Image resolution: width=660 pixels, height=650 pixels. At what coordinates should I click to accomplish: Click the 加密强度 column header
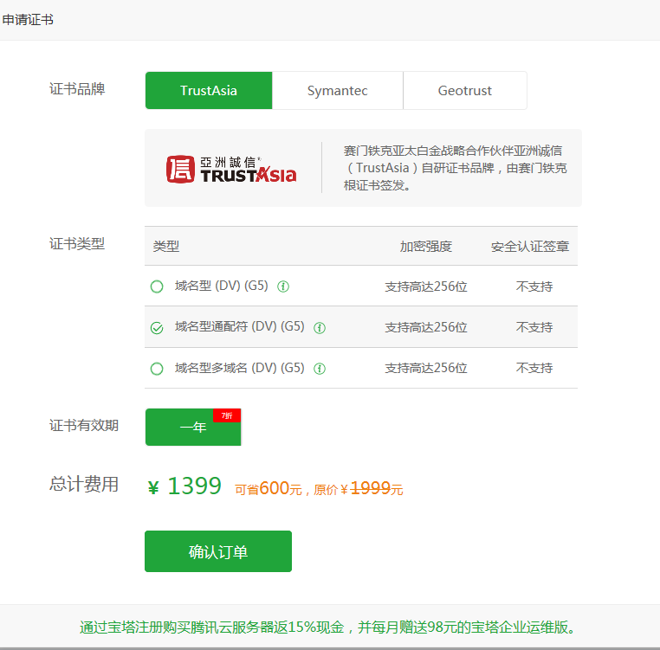(426, 246)
